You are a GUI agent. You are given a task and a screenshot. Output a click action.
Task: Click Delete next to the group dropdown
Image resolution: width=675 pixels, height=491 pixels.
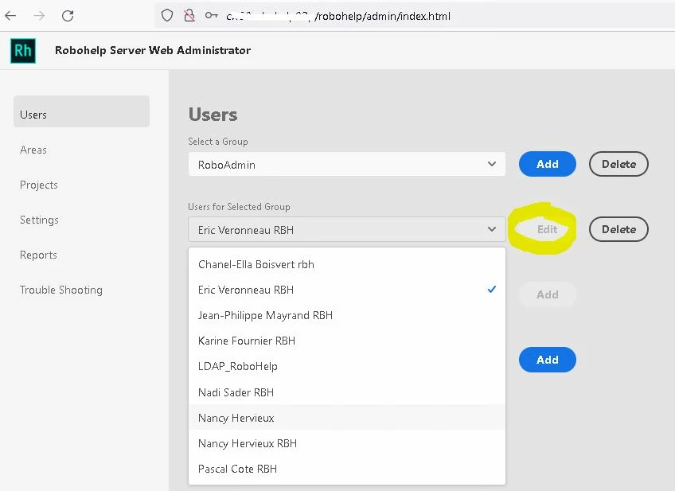tap(618, 164)
